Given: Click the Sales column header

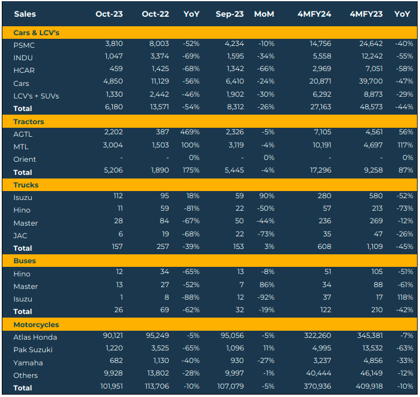Looking at the screenshot, I should 25,14.
